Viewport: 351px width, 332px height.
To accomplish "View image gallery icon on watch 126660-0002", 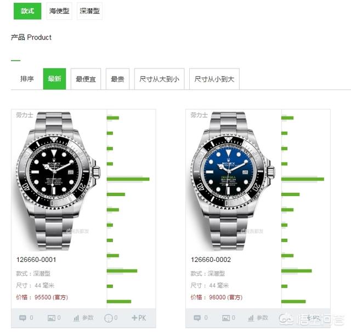I will pyautogui.click(x=226, y=318).
